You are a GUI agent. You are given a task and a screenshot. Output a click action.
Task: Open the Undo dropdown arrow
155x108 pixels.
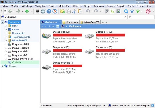[x=92, y=11]
